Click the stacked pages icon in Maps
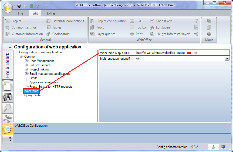The height and width of the screenshot is (152, 233). [x=209, y=27]
